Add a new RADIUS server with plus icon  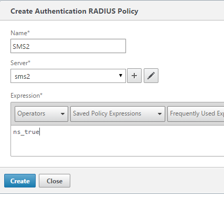[x=134, y=76]
